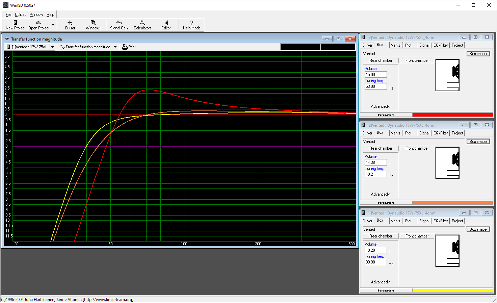
Task: Click the speaker icon in [1]Vented title bar
Action: click(363, 213)
